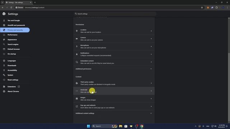Click the profile avatar icon in the toolbar
The width and height of the screenshot is (230, 129).
223,8
